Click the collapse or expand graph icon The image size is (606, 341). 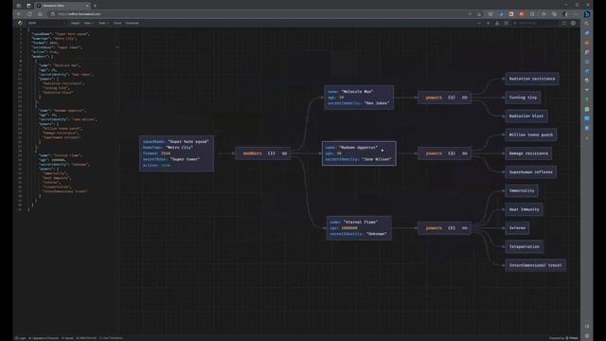coord(506,23)
